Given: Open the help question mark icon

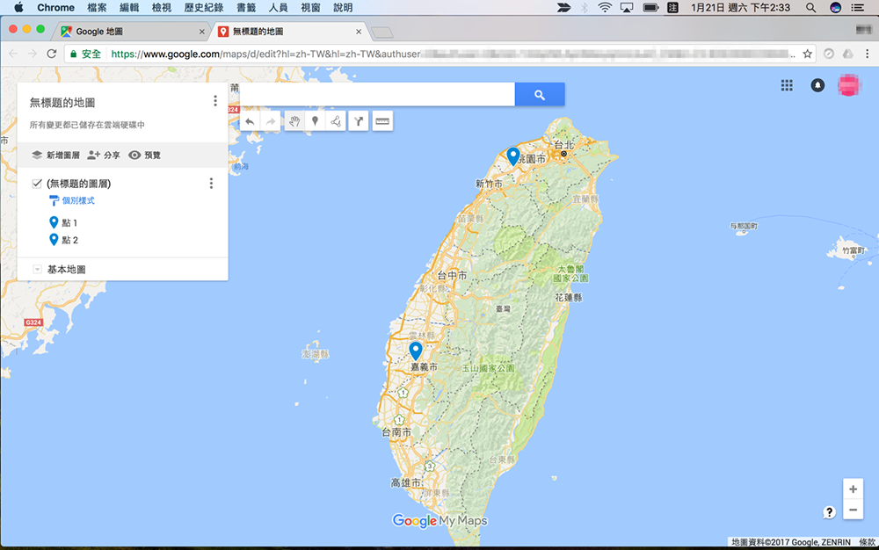Looking at the screenshot, I should (829, 512).
